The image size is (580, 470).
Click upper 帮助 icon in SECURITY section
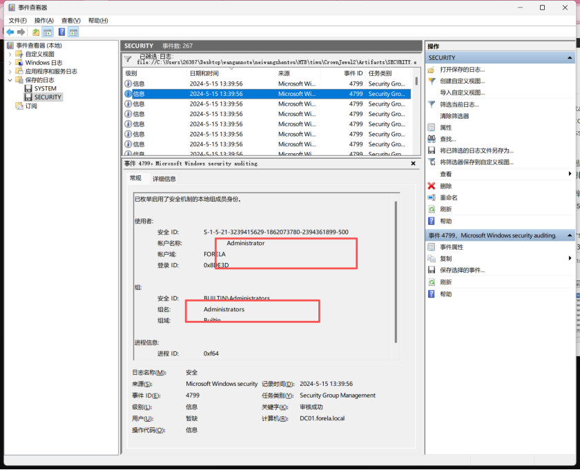click(x=432, y=221)
